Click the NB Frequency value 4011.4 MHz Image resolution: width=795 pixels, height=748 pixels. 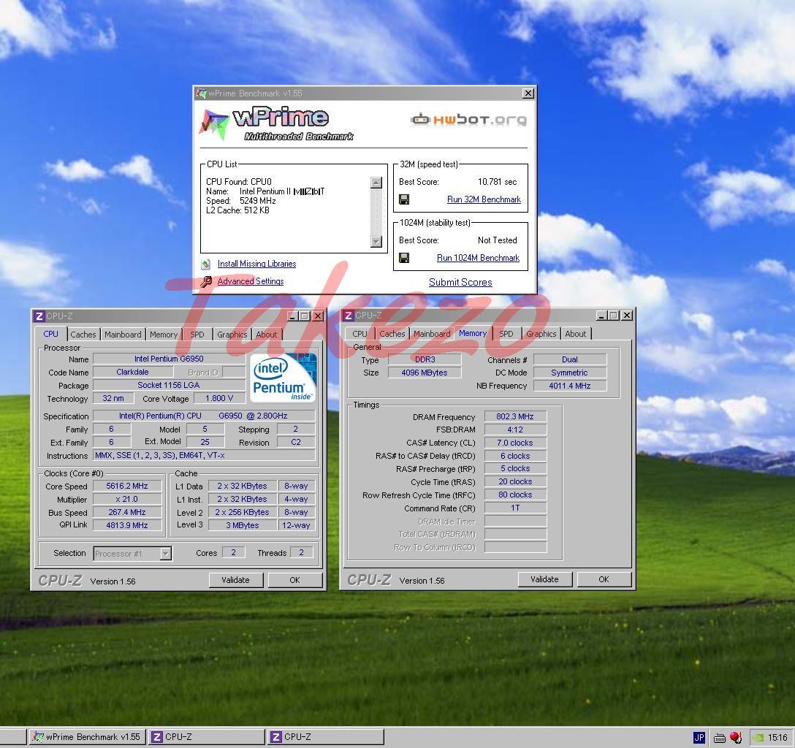click(x=570, y=386)
